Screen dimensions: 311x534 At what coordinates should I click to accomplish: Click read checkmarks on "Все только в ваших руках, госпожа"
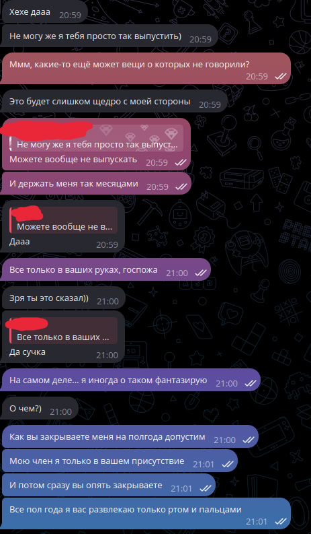(x=201, y=273)
